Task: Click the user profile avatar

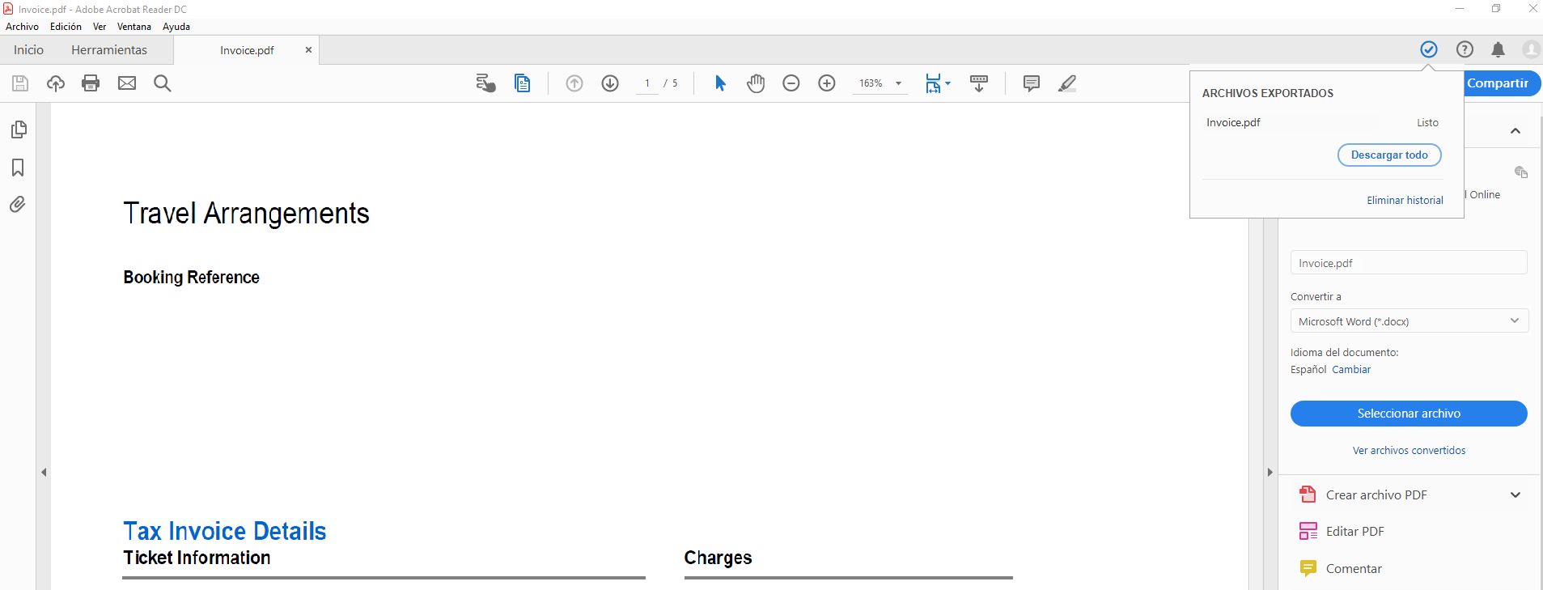Action: [x=1531, y=49]
